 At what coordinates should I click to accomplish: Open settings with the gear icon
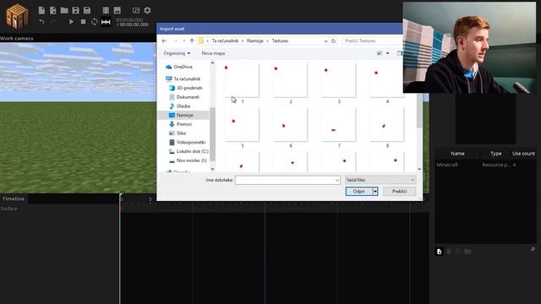[x=147, y=10]
